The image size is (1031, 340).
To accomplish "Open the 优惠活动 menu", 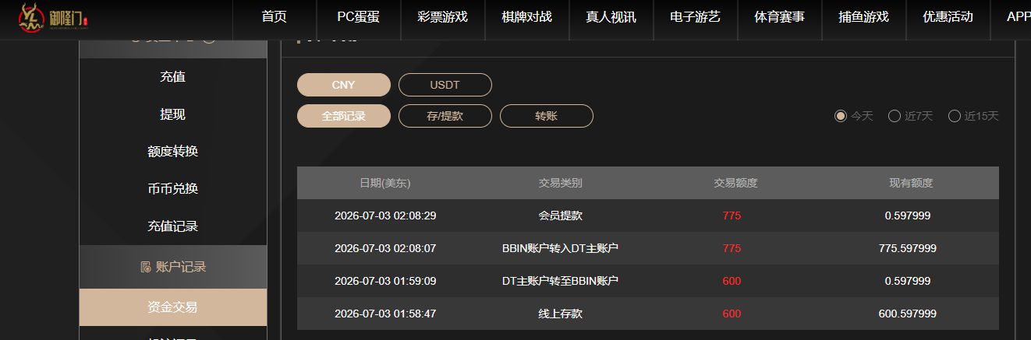I will coord(948,17).
